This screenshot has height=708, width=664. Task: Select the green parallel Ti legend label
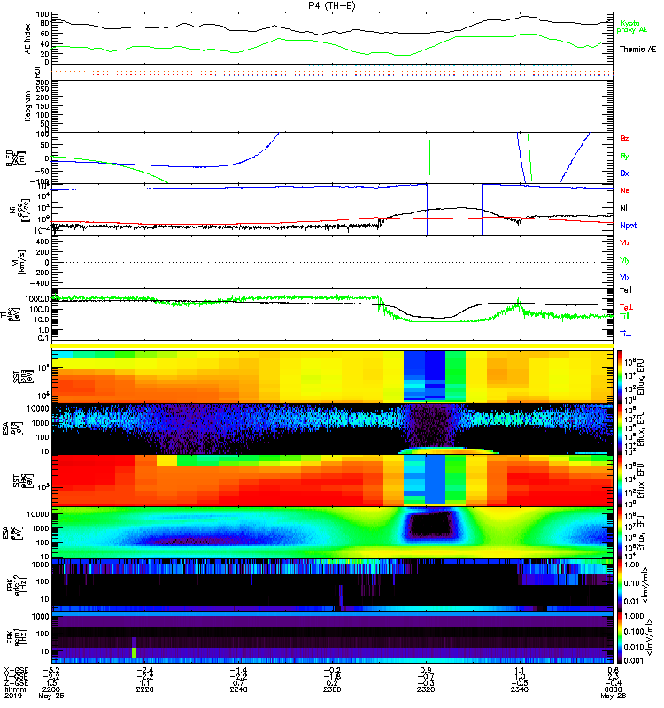624,316
